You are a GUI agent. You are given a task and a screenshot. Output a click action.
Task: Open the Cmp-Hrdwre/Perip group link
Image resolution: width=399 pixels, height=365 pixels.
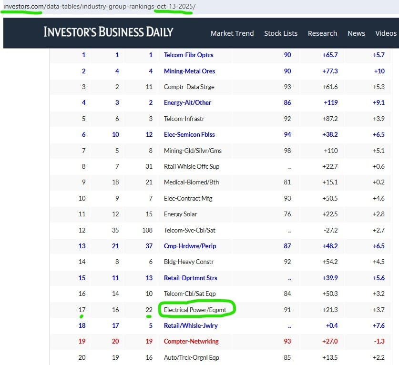tap(190, 246)
